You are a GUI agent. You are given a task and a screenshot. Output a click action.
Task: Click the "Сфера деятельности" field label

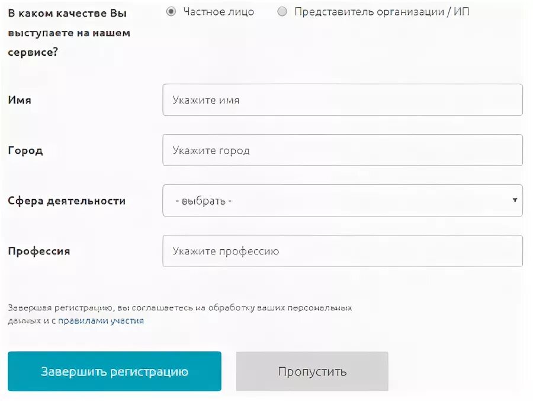pos(66,201)
